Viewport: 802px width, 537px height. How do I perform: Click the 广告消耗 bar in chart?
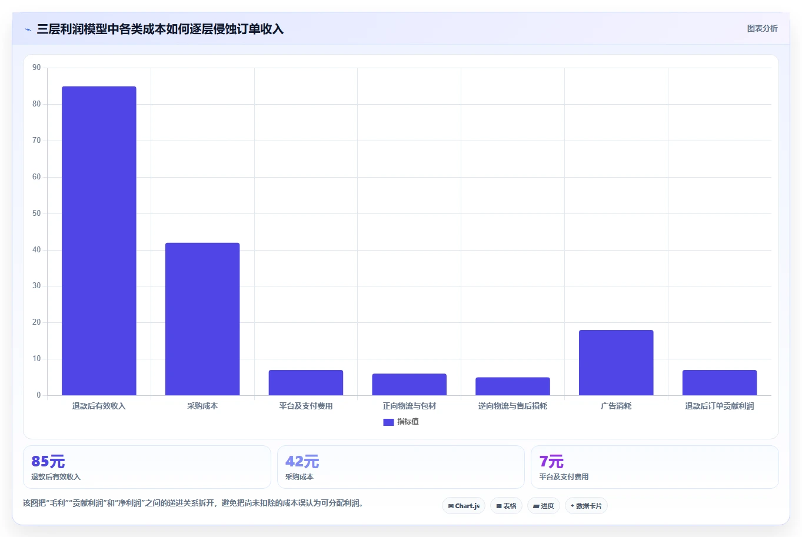[x=616, y=362]
